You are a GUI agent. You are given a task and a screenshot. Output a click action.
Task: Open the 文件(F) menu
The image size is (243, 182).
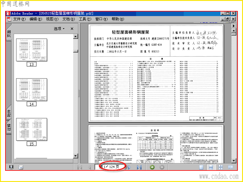pos(19,19)
